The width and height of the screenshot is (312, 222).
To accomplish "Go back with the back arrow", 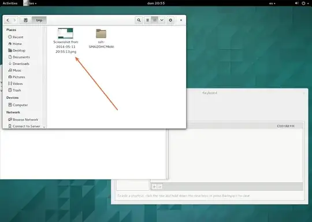I will click(8, 20).
